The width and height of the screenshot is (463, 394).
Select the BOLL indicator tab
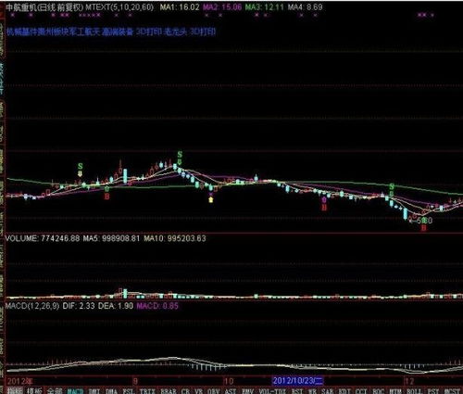[414, 391]
